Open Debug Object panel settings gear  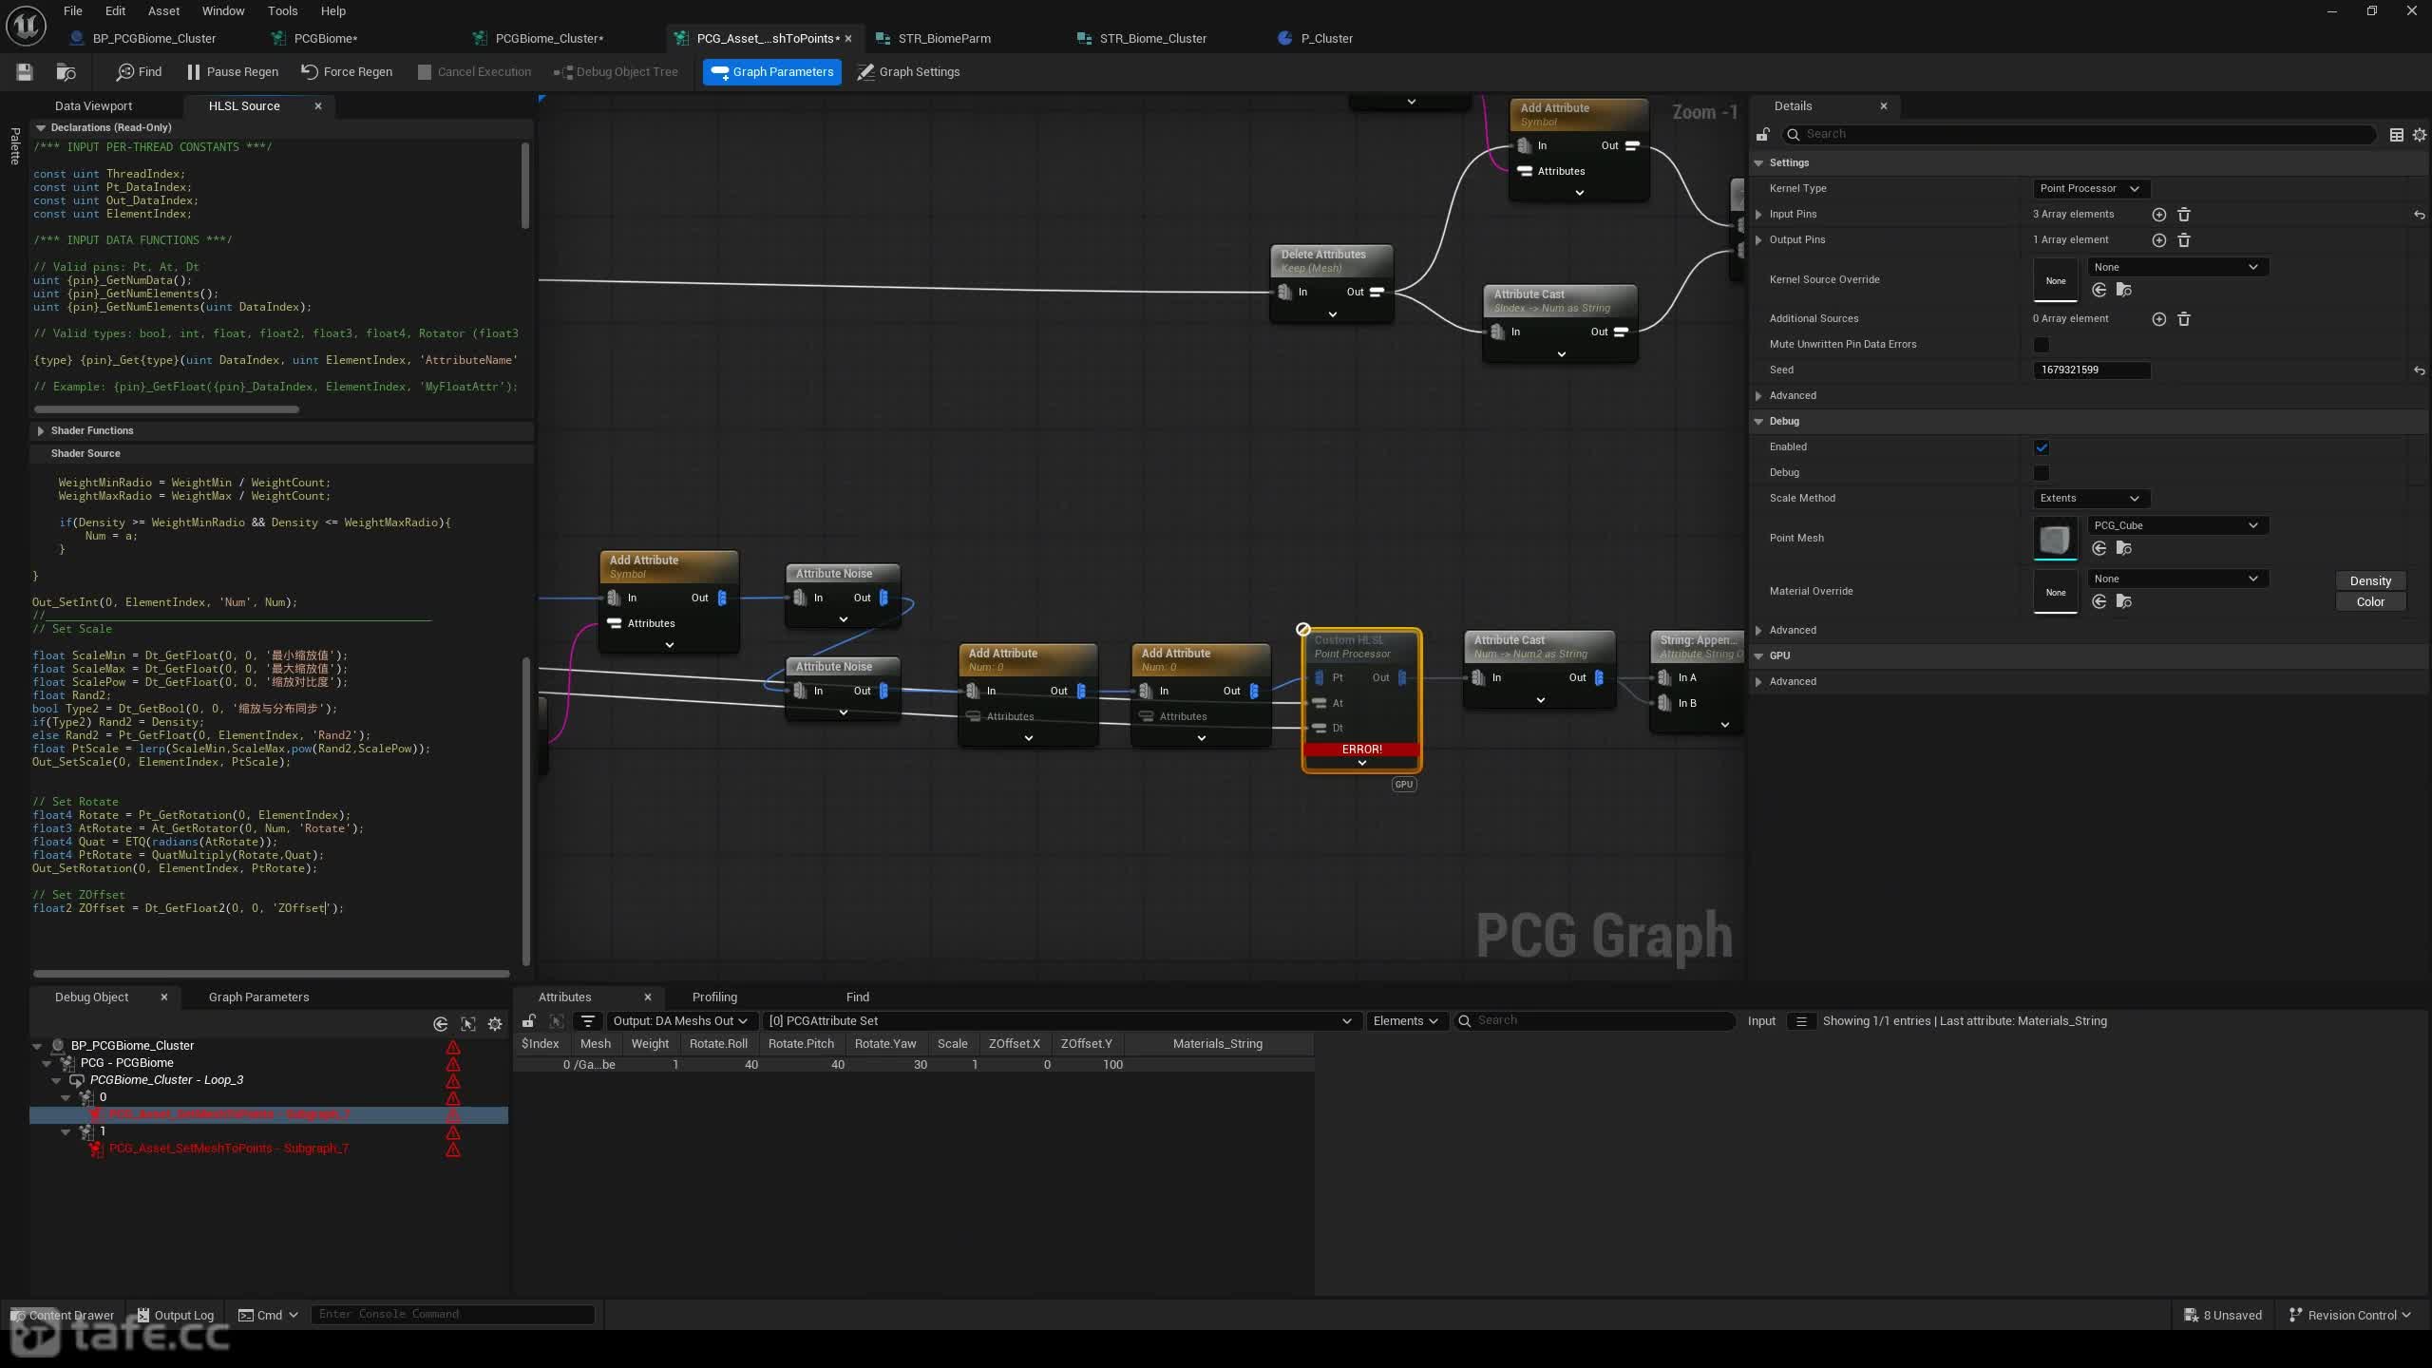[x=495, y=1024]
